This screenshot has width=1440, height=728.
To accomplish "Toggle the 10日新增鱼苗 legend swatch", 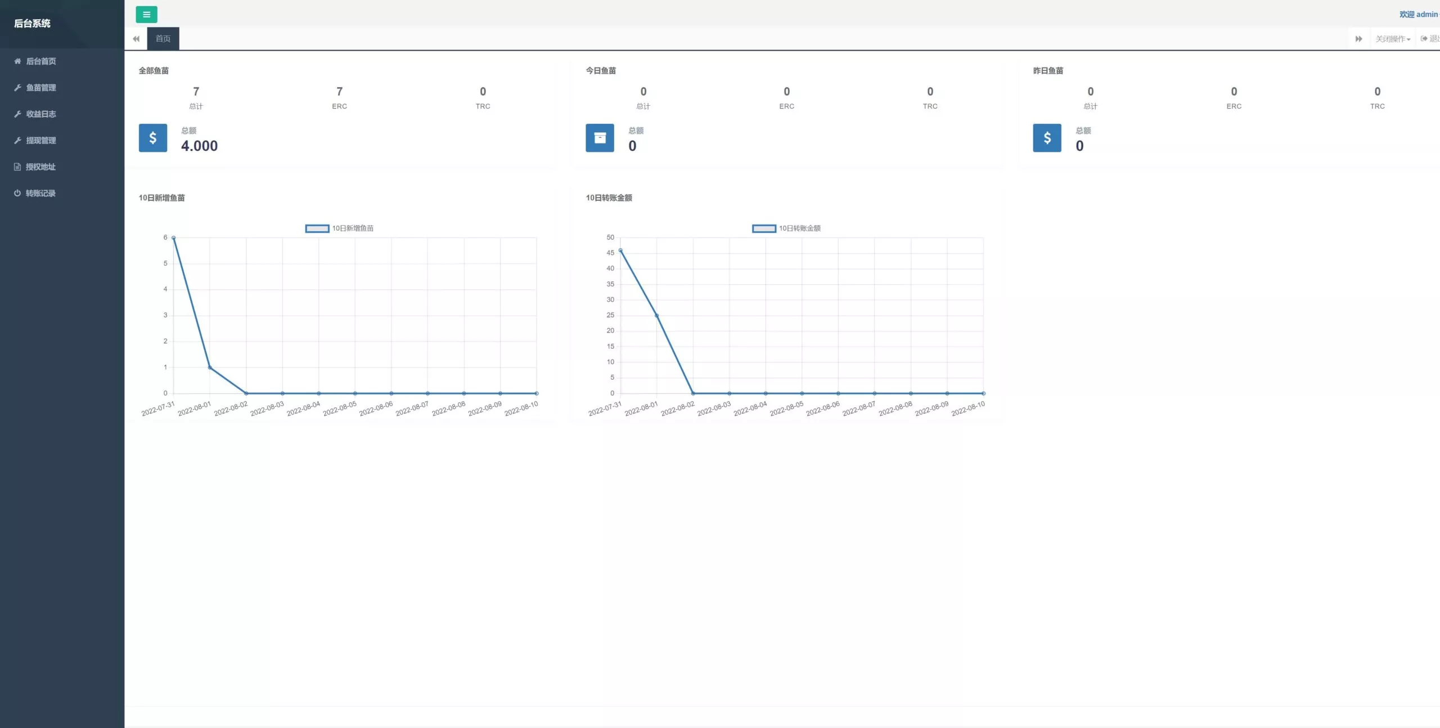I will pos(317,228).
